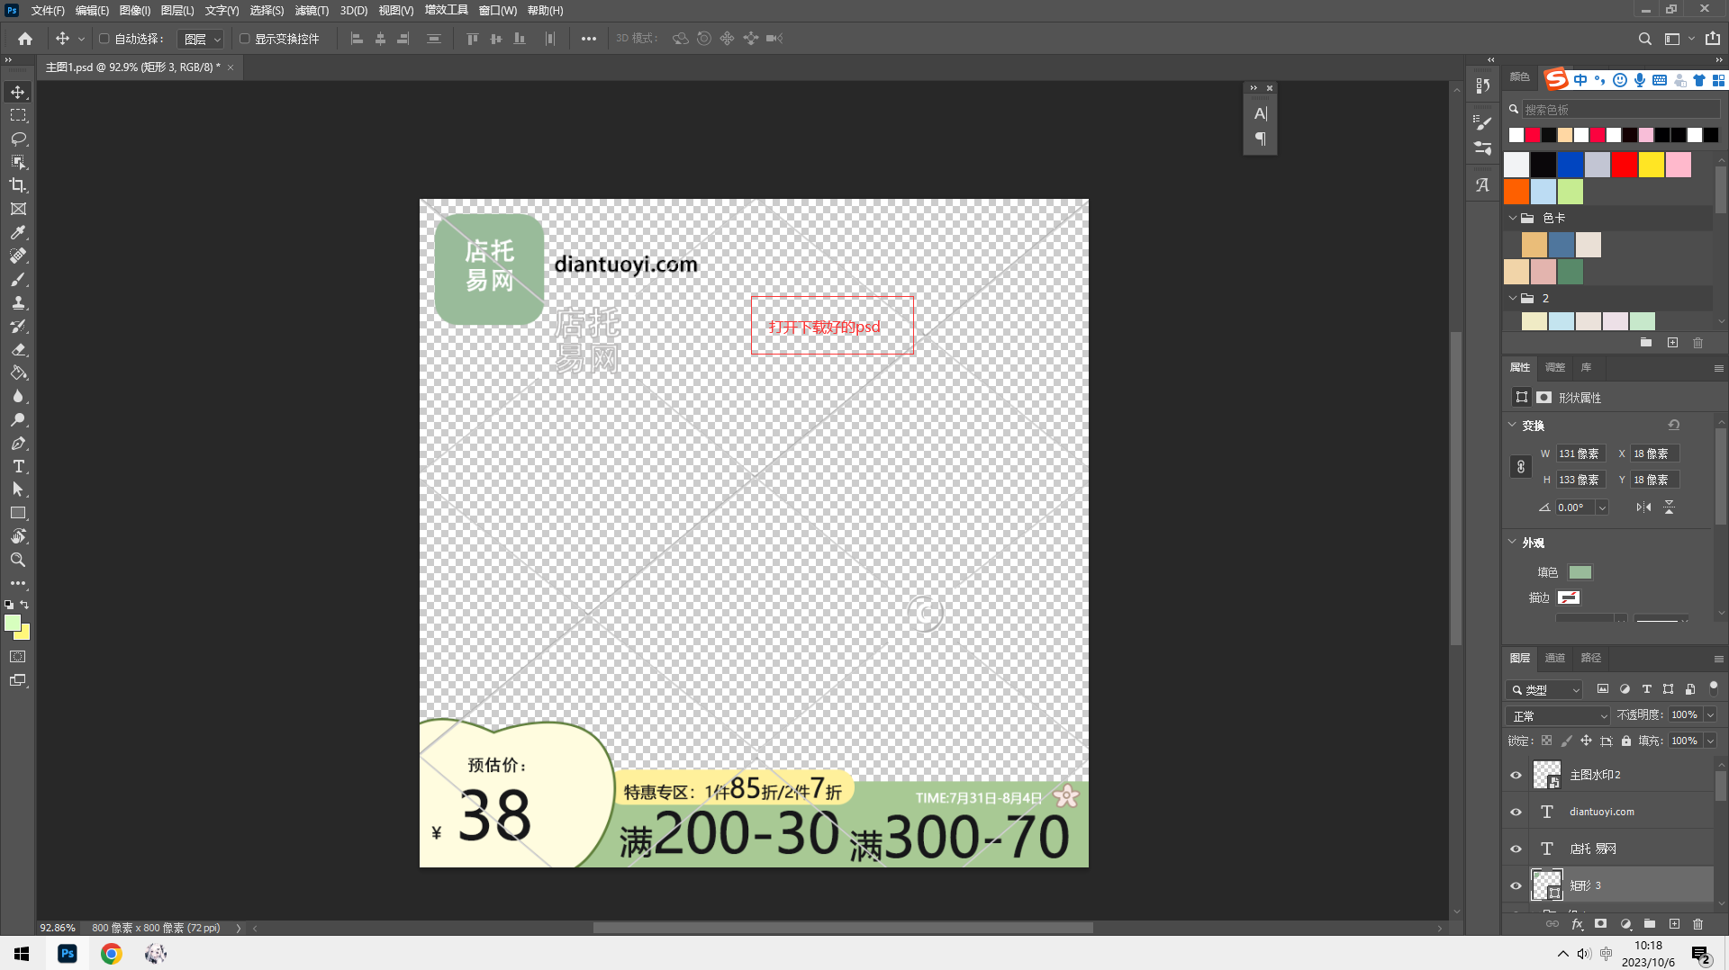Collapse the 色卡 swatch group
Viewport: 1729px width, 970px height.
pyautogui.click(x=1513, y=218)
